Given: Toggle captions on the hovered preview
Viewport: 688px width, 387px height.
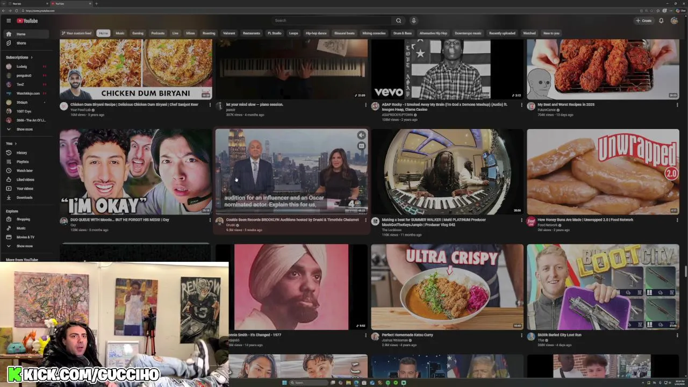Looking at the screenshot, I should [x=361, y=146].
